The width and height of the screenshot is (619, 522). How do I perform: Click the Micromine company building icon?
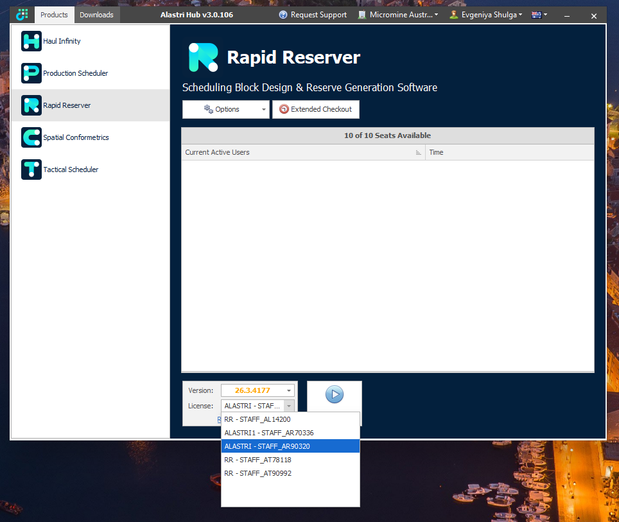point(362,15)
